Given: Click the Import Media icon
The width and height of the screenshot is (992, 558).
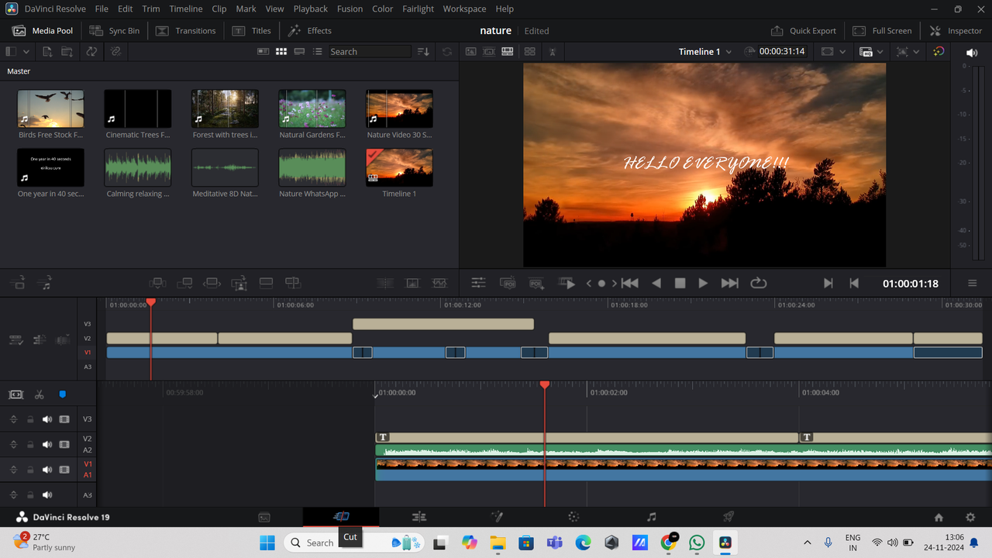Looking at the screenshot, I should point(47,52).
